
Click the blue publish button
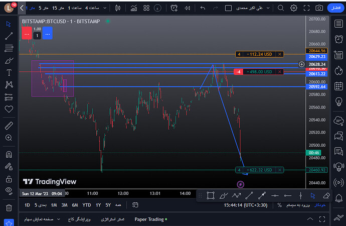(335, 8)
